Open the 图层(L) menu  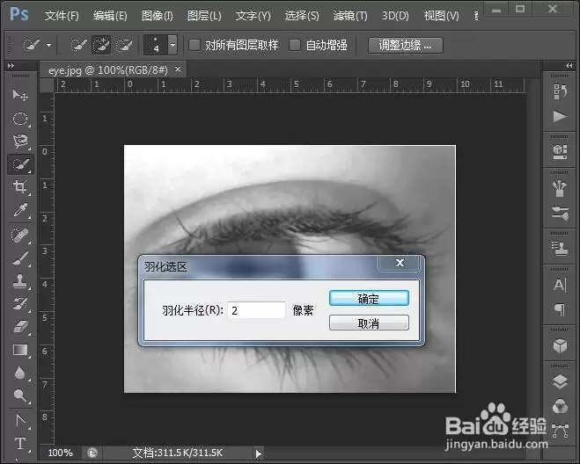coord(204,16)
